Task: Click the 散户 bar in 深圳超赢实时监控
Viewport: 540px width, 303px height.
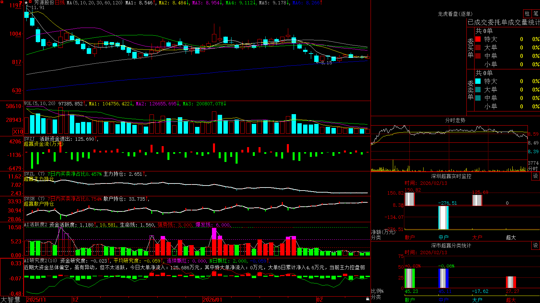Action: [410, 199]
